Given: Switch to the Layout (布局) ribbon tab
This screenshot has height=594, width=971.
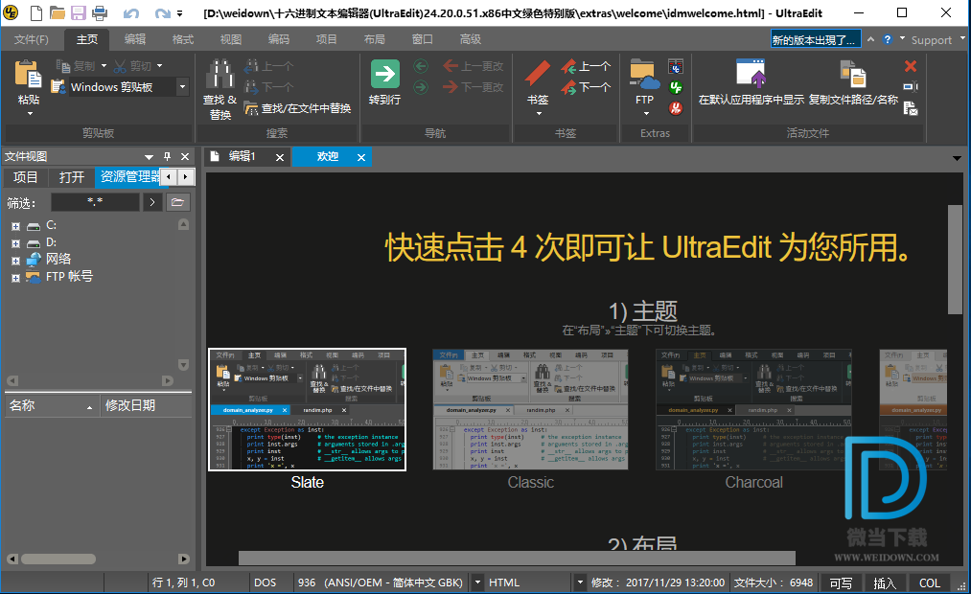Looking at the screenshot, I should coord(375,39).
